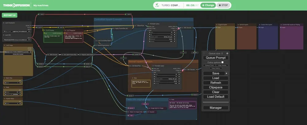The image size is (307, 125).
Task: Click the Load workflow button
Action: (216, 78)
